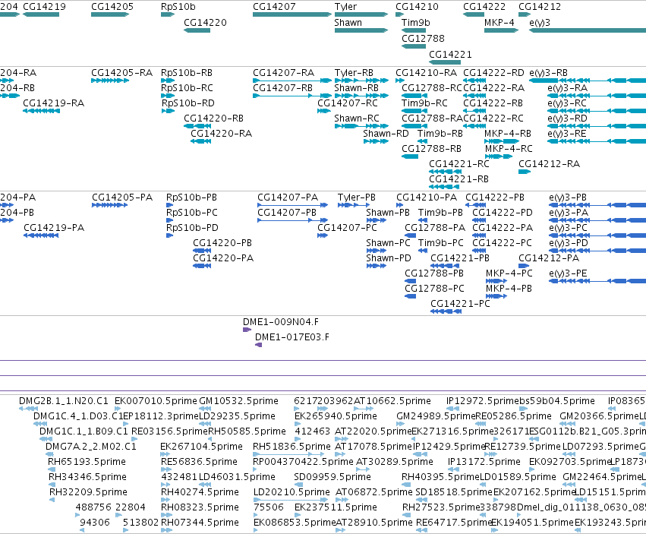Click EST EK007010.5prime
Image resolution: width=646 pixels, height=534 pixels.
pyautogui.click(x=156, y=401)
